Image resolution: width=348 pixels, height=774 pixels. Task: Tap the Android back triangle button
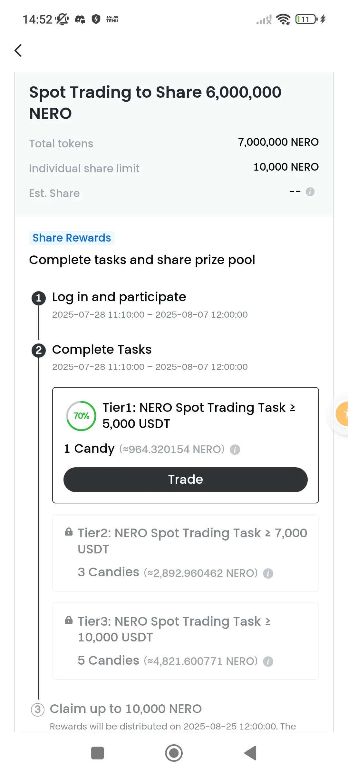(250, 753)
